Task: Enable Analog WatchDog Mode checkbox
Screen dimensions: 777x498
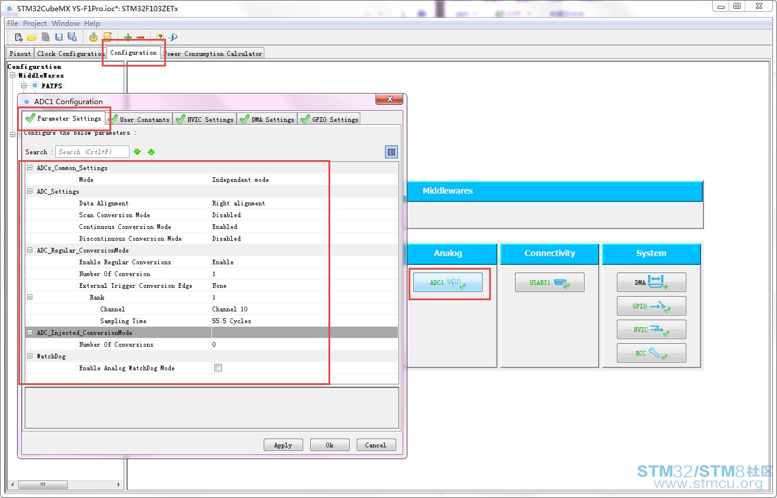Action: (218, 368)
